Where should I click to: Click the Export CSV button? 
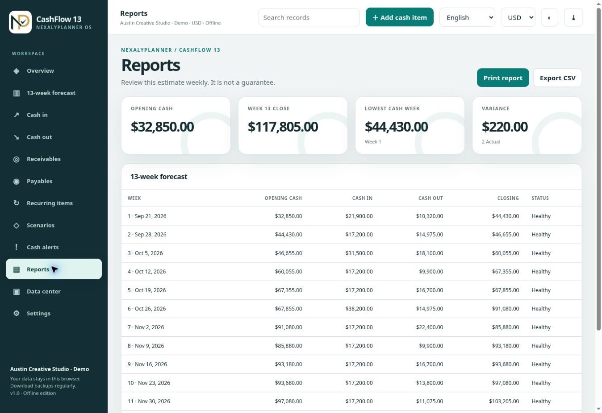point(557,78)
